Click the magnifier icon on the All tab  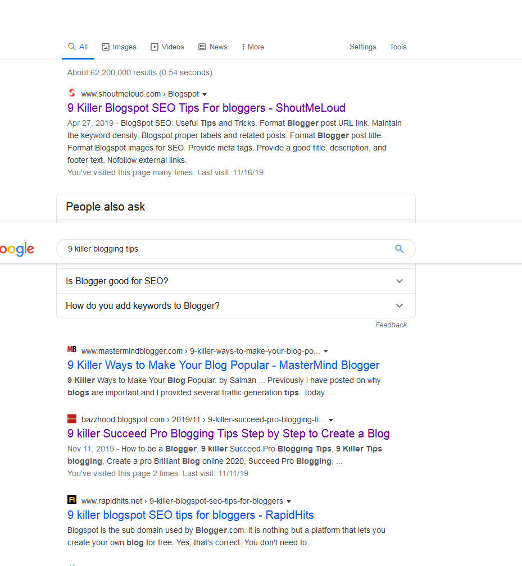71,47
